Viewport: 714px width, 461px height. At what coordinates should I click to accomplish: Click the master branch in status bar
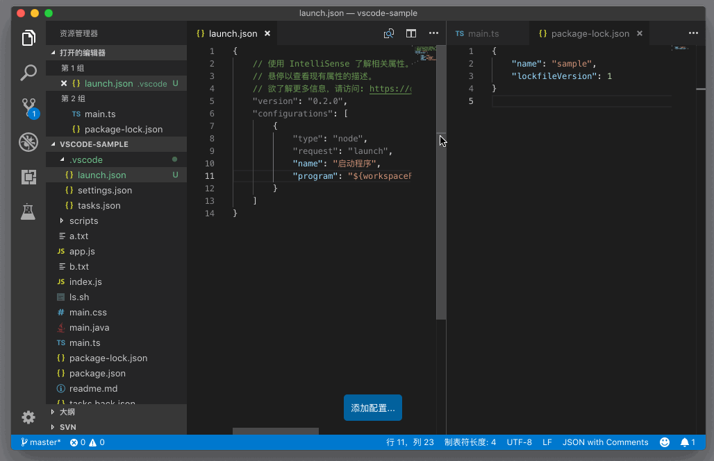41,442
